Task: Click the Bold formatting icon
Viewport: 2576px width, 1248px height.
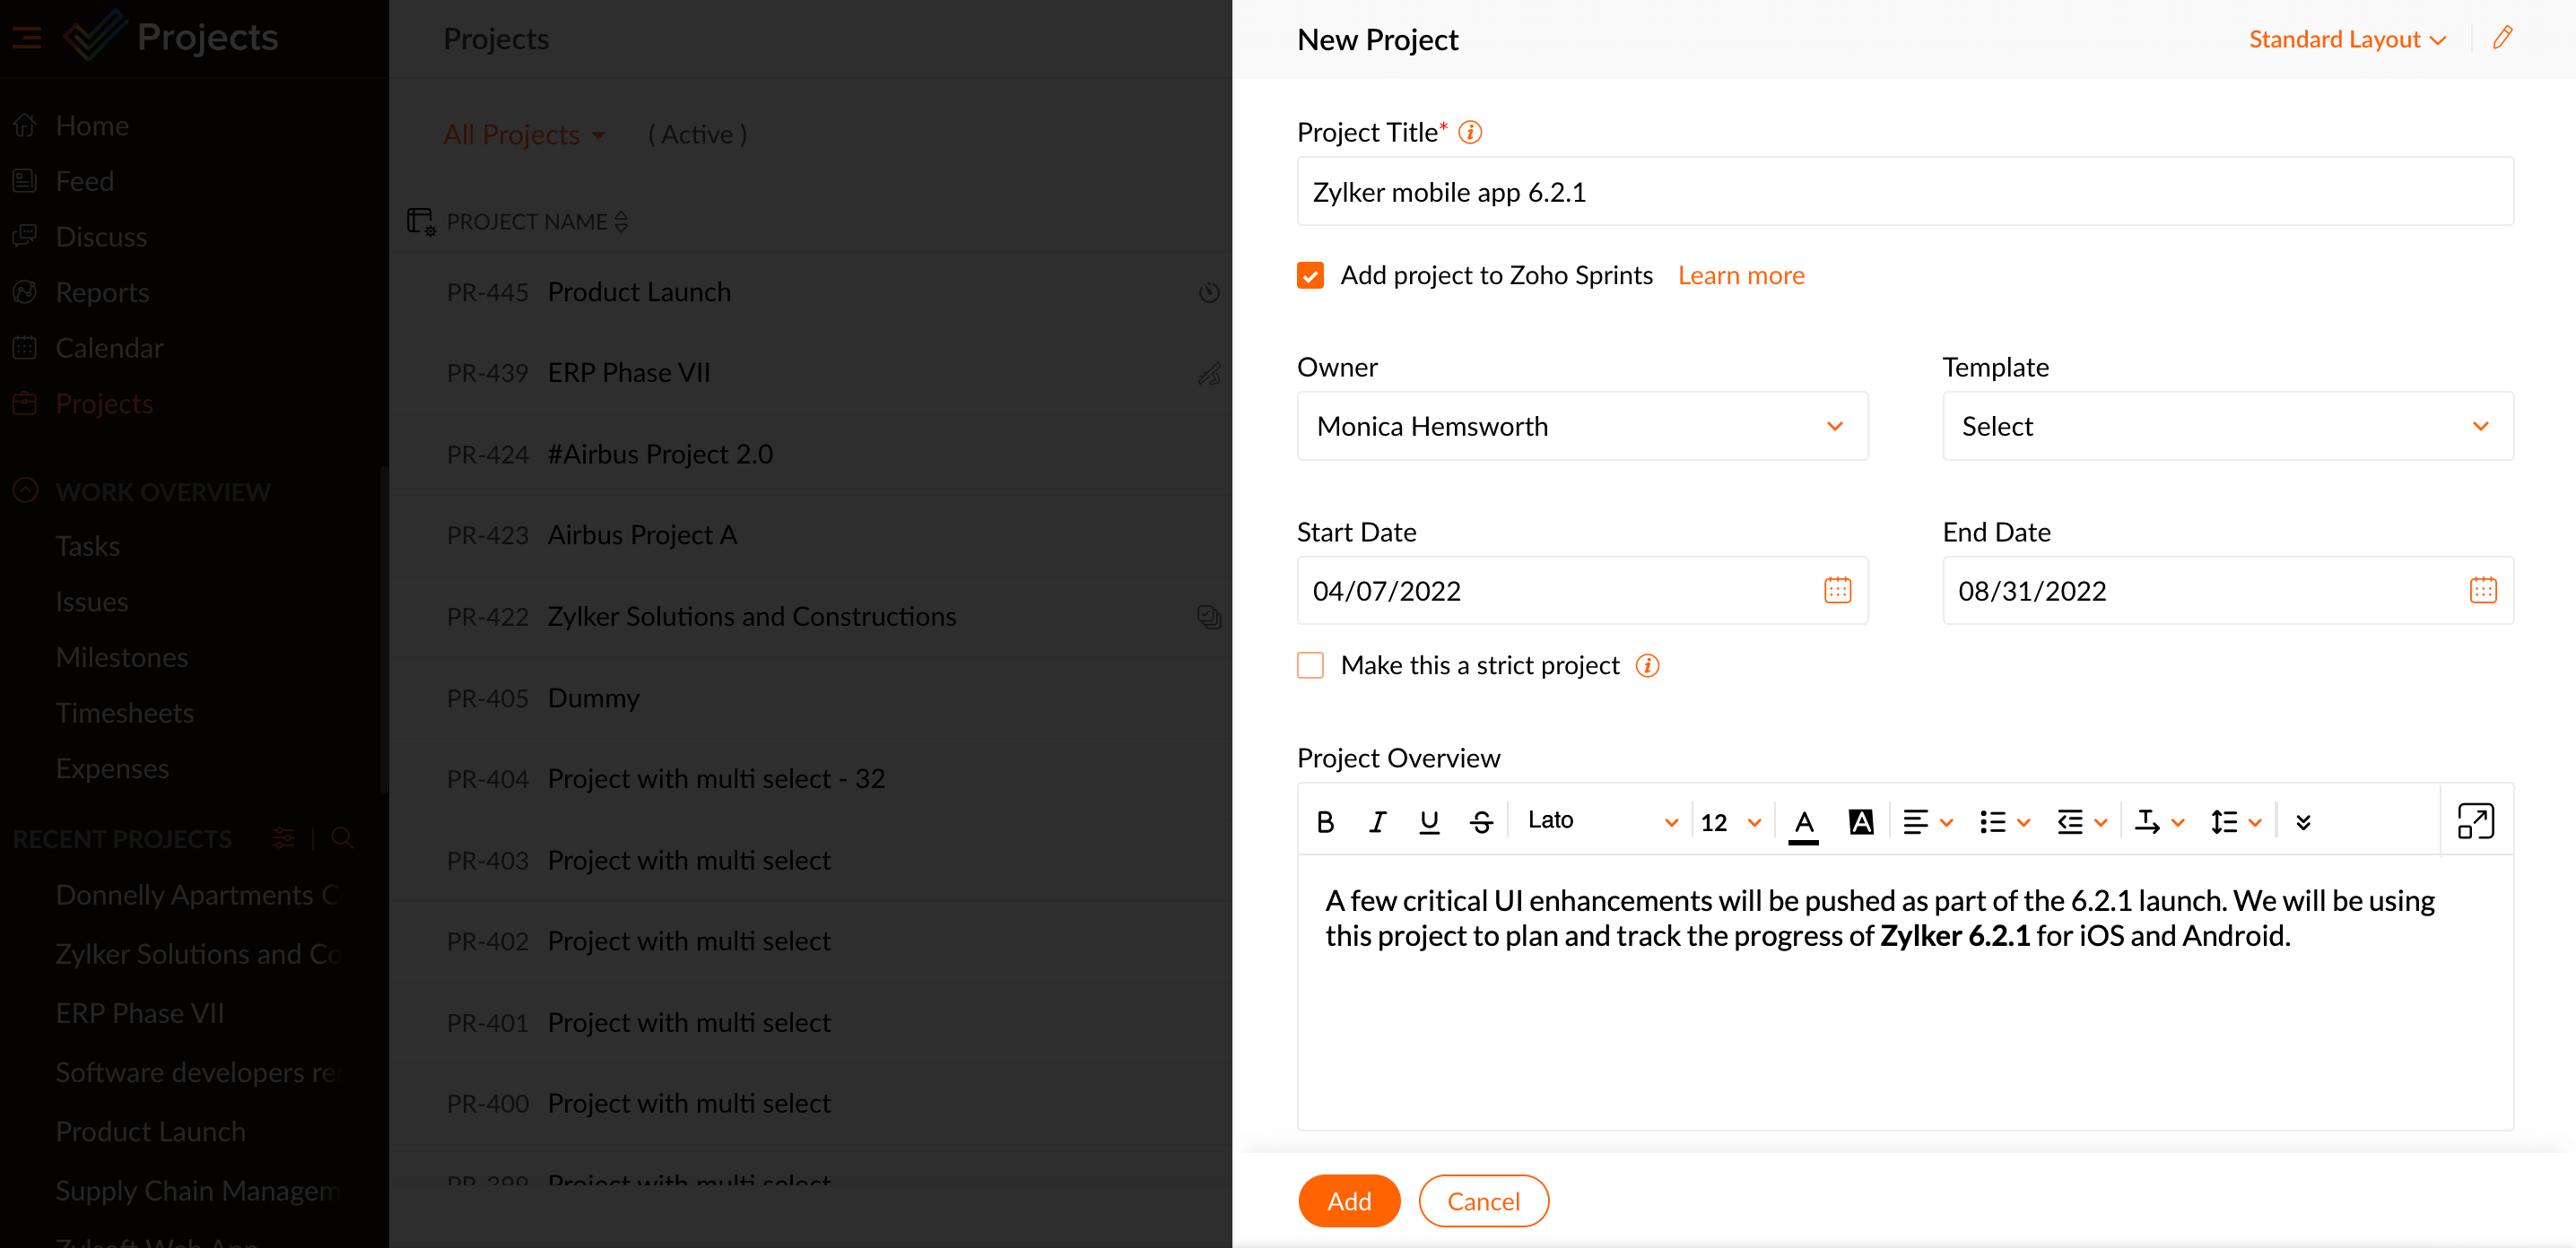Action: pos(1325,821)
